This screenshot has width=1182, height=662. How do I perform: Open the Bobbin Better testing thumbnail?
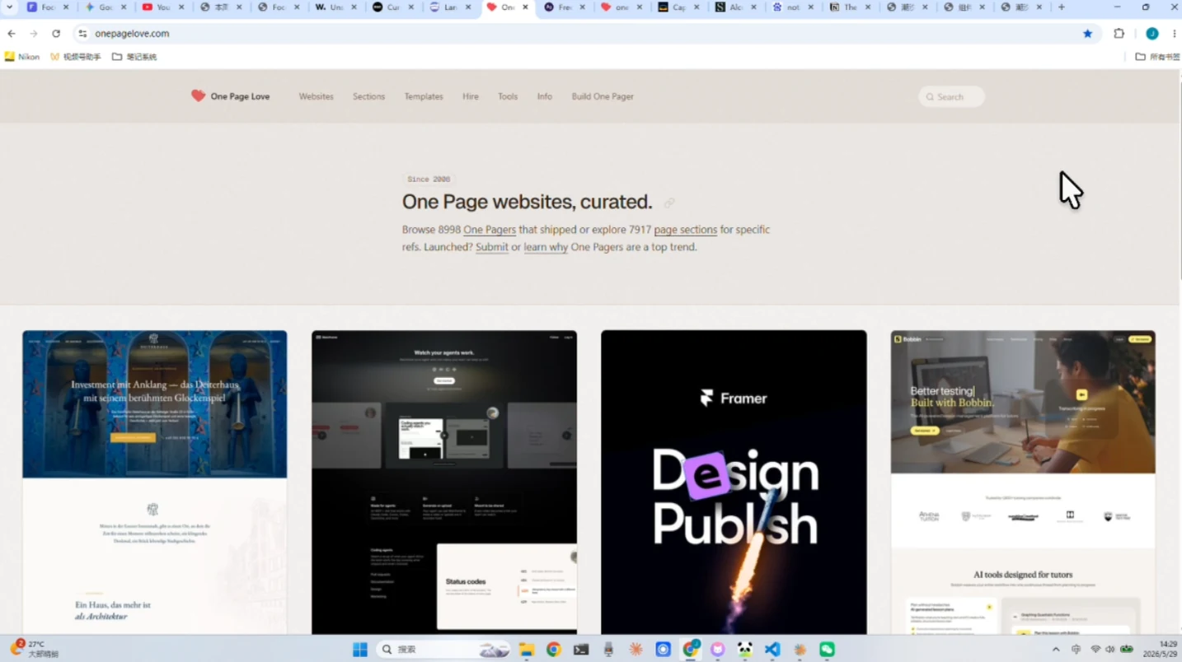[1023, 483]
